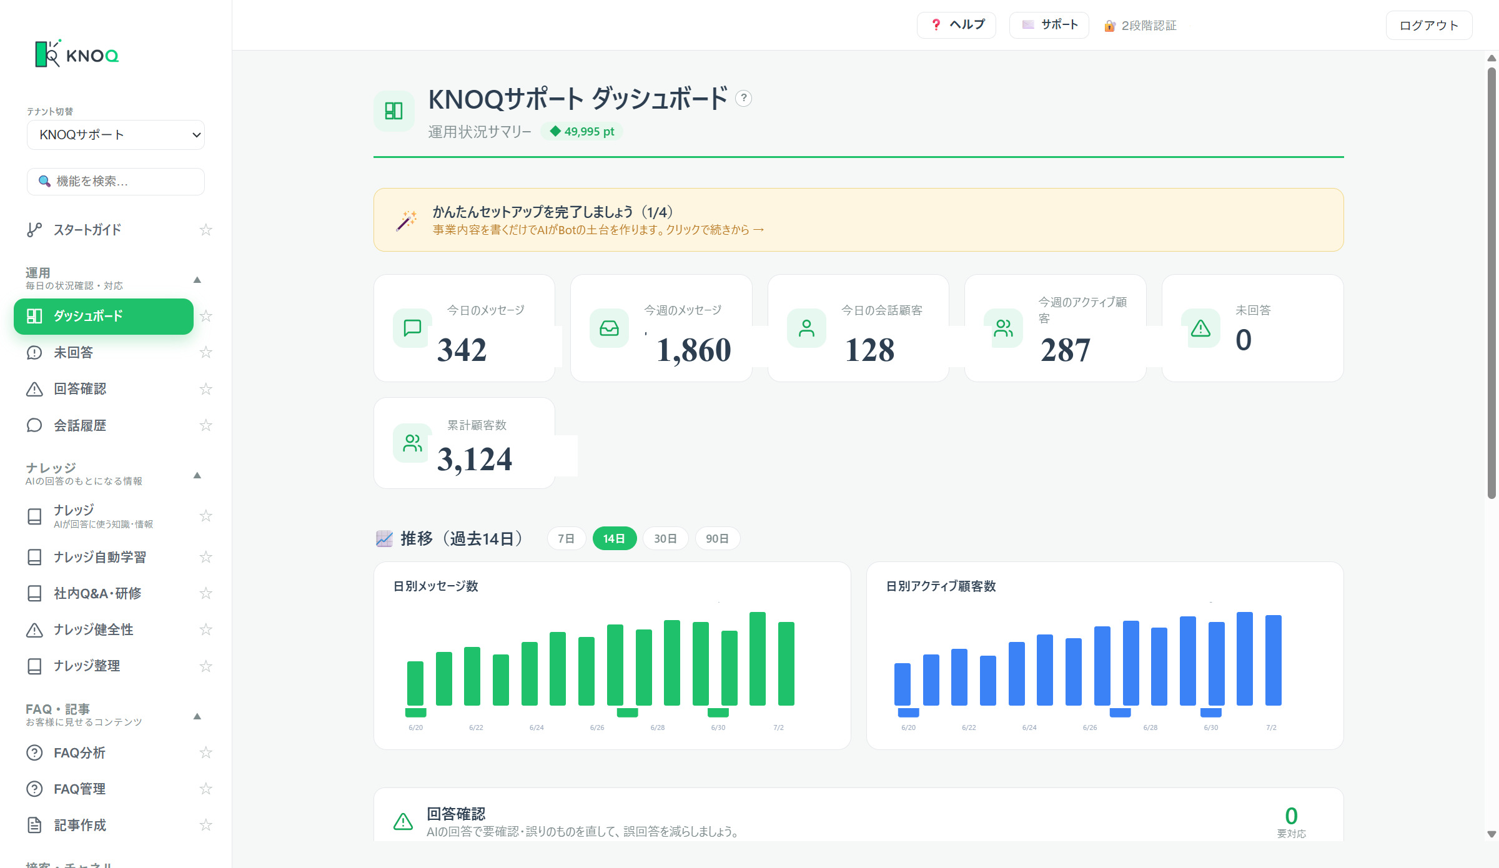This screenshot has height=868, width=1499.
Task: Select the 7日 period tab
Action: coord(566,538)
